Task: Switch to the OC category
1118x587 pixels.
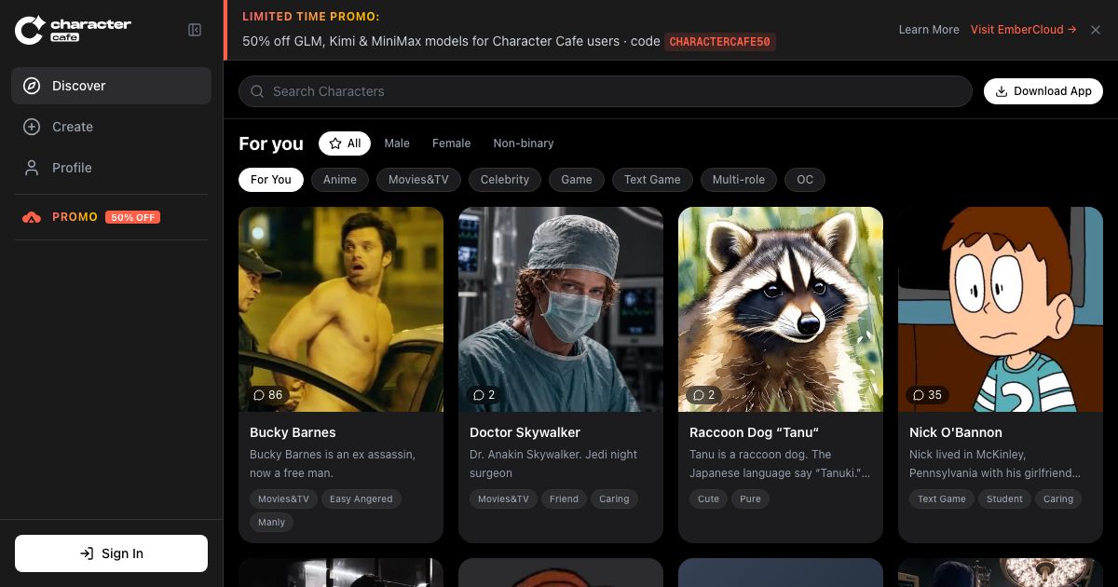Action: coord(805,180)
